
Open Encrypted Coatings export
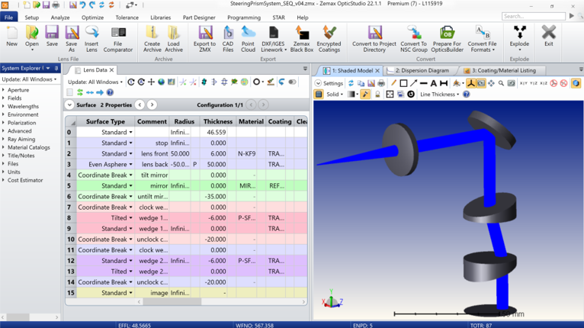(329, 39)
